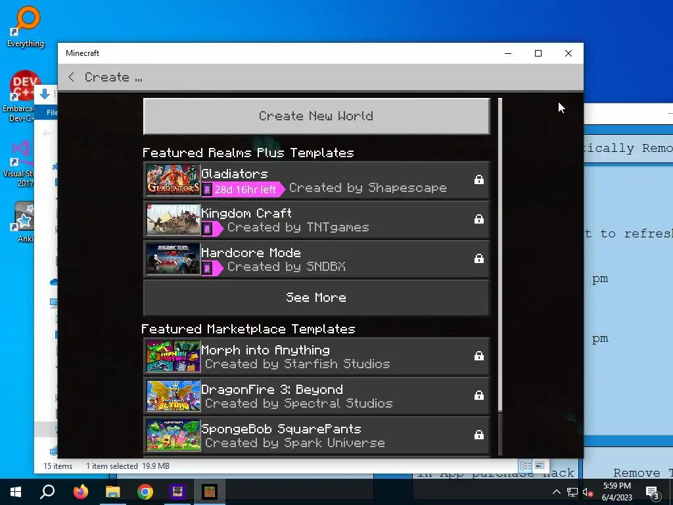Click See More under Realms Plus Templates
The image size is (673, 505).
316,298
